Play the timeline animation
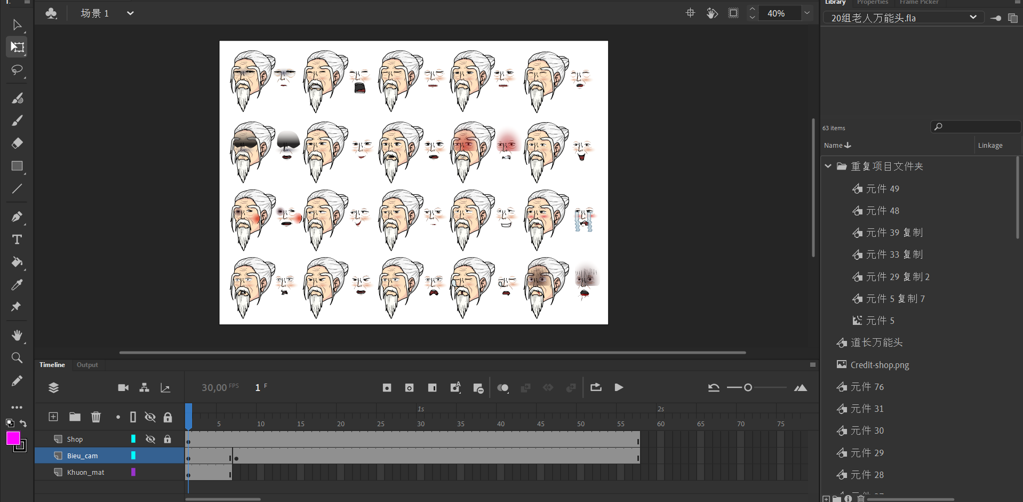 [x=619, y=388]
